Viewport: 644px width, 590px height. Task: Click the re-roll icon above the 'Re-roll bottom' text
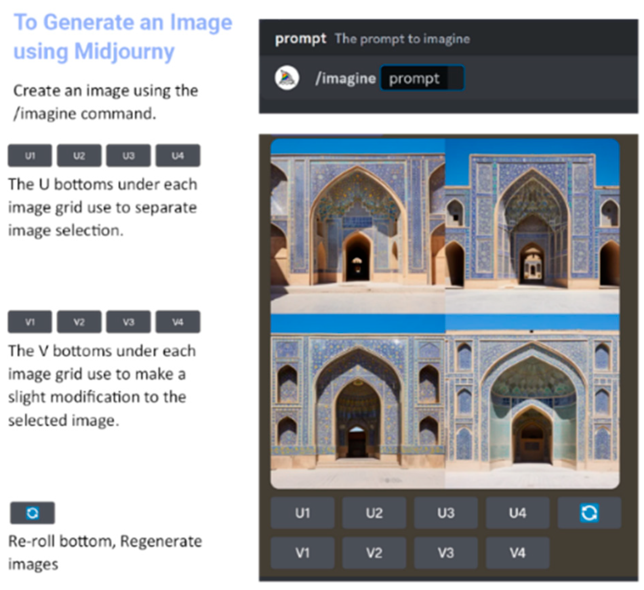(x=32, y=513)
